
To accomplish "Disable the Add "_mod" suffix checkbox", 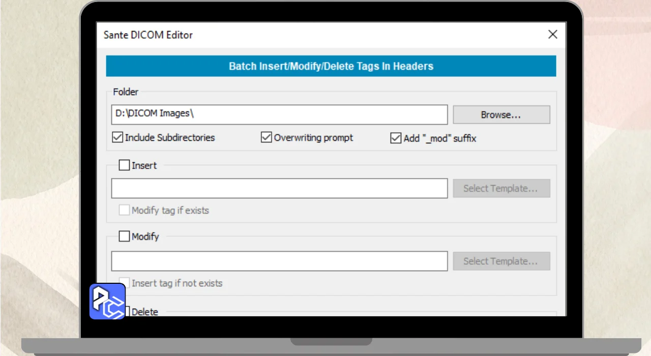I will (396, 138).
